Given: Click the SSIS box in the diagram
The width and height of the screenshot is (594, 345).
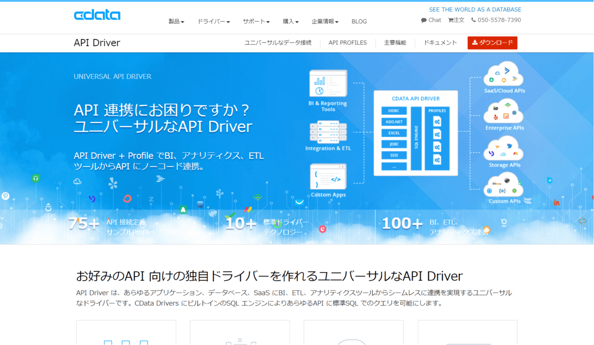Looking at the screenshot, I should (394, 155).
